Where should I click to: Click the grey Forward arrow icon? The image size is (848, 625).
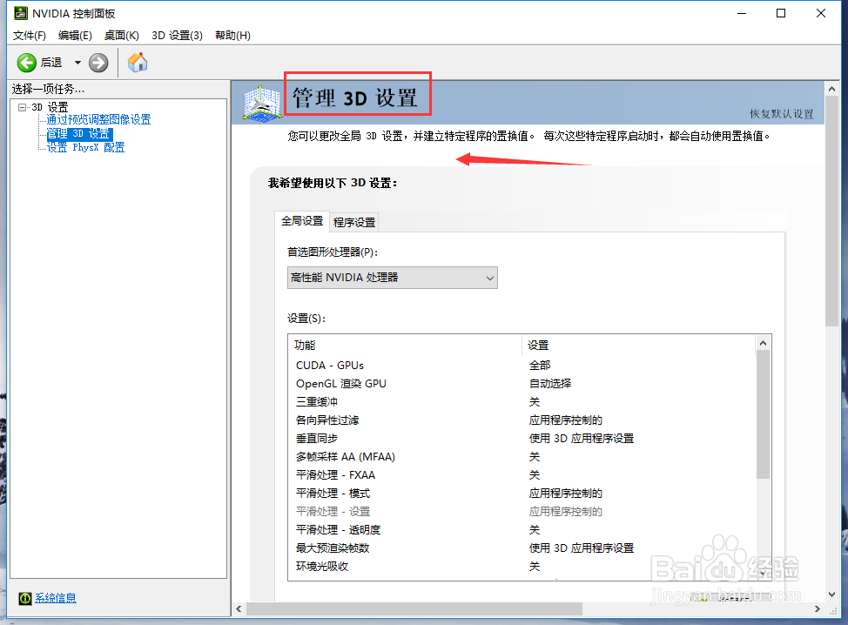tap(98, 63)
